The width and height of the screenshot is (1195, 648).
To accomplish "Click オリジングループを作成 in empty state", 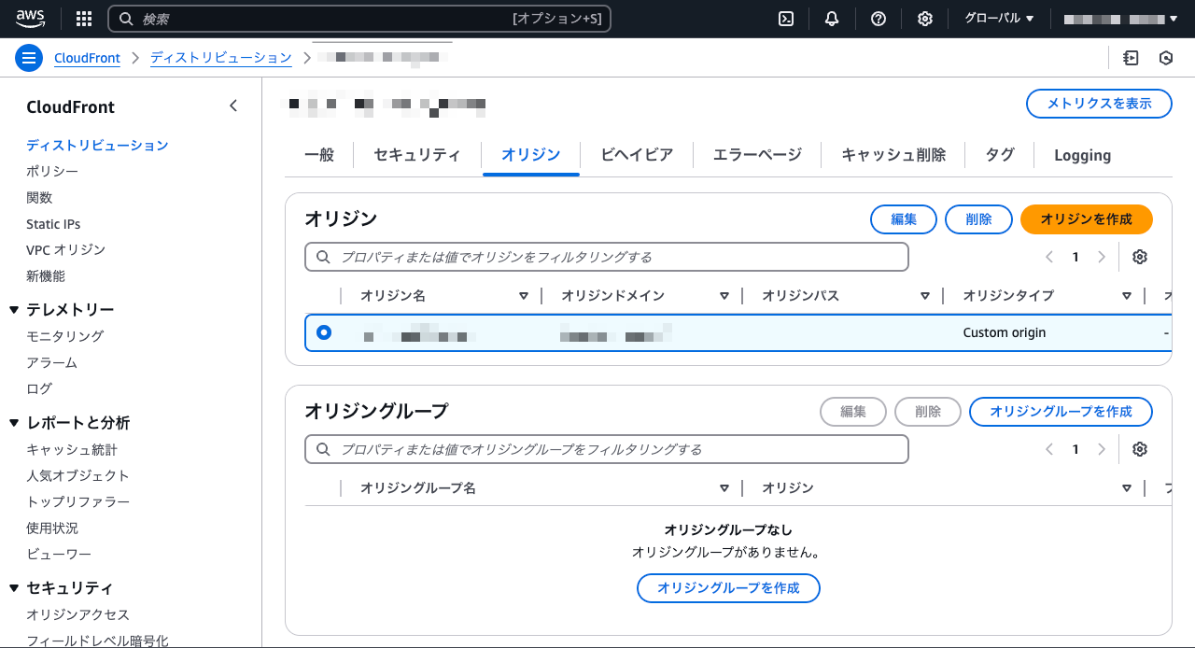I will click(x=728, y=588).
